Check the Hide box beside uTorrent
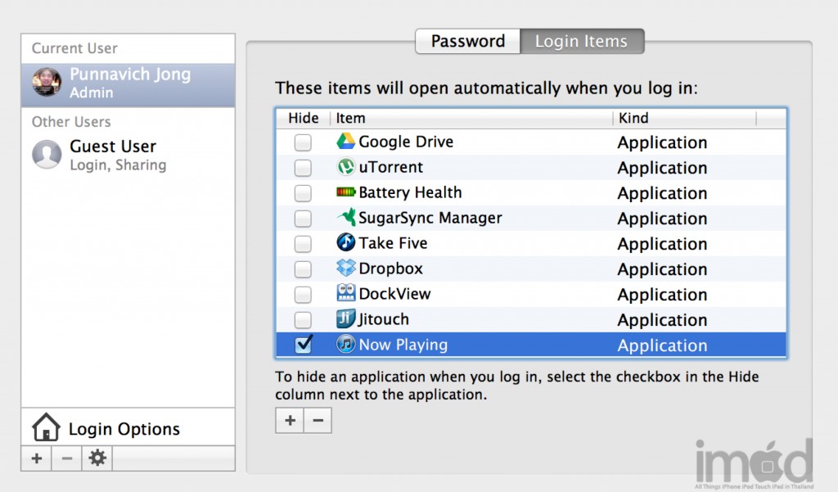The width and height of the screenshot is (838, 492). point(303,168)
